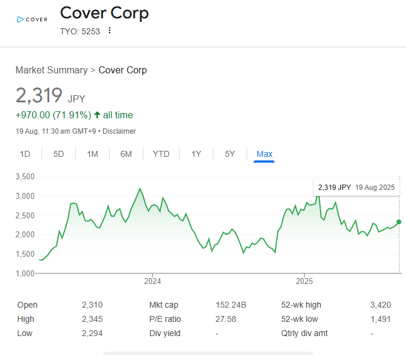Select the 1D time range tab

tap(25, 154)
